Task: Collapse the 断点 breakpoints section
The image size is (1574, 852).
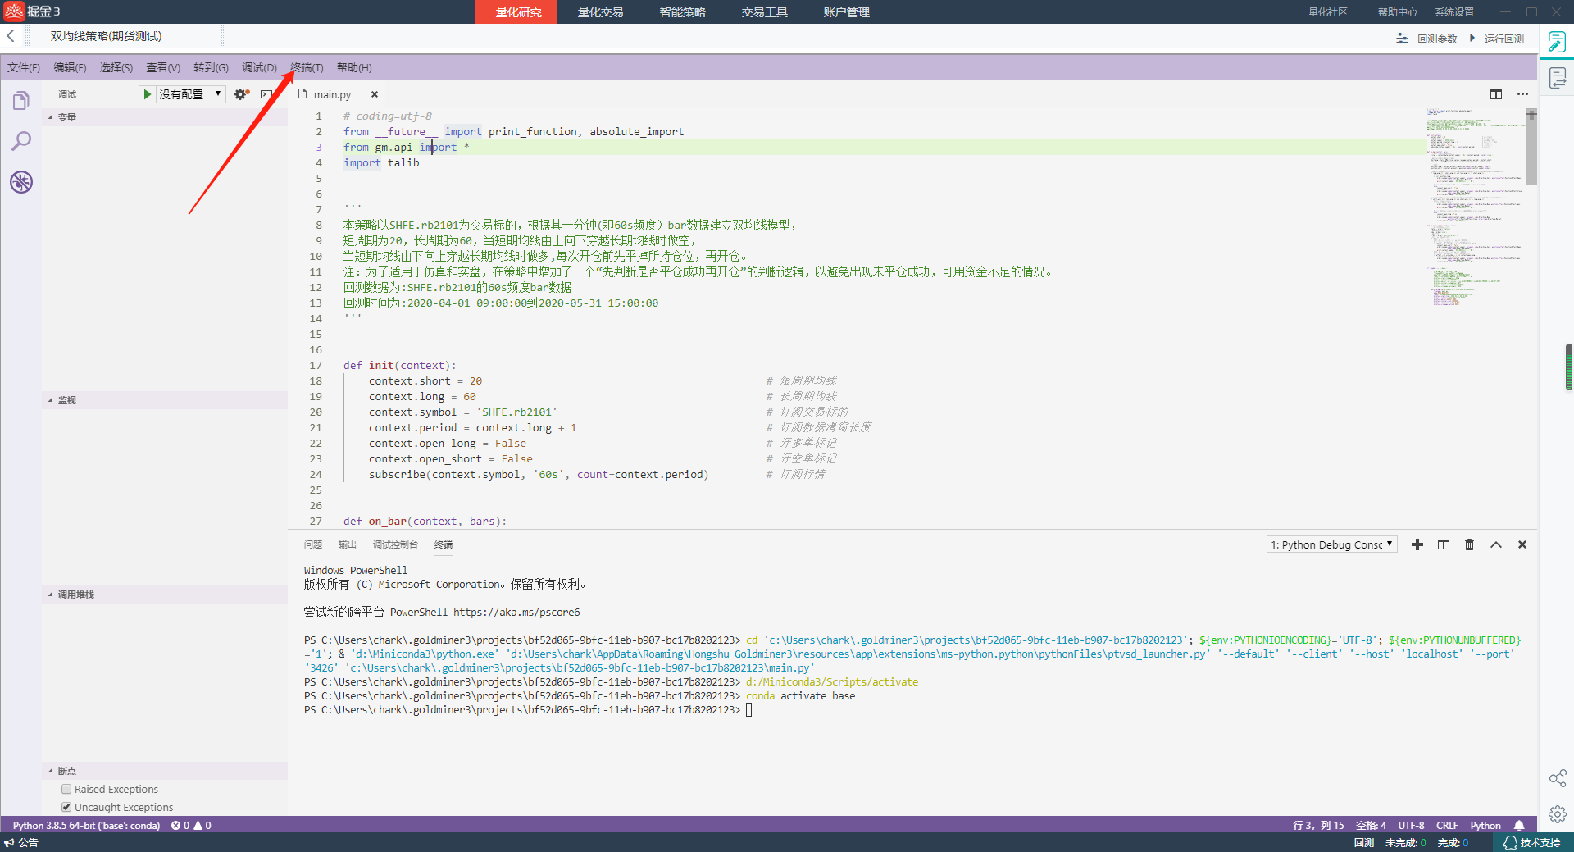Action: click(x=164, y=771)
